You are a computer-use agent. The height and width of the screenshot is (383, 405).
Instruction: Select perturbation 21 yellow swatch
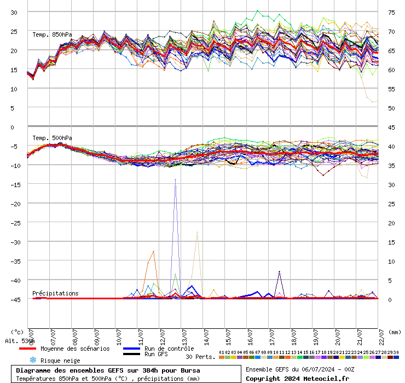tap(342, 357)
